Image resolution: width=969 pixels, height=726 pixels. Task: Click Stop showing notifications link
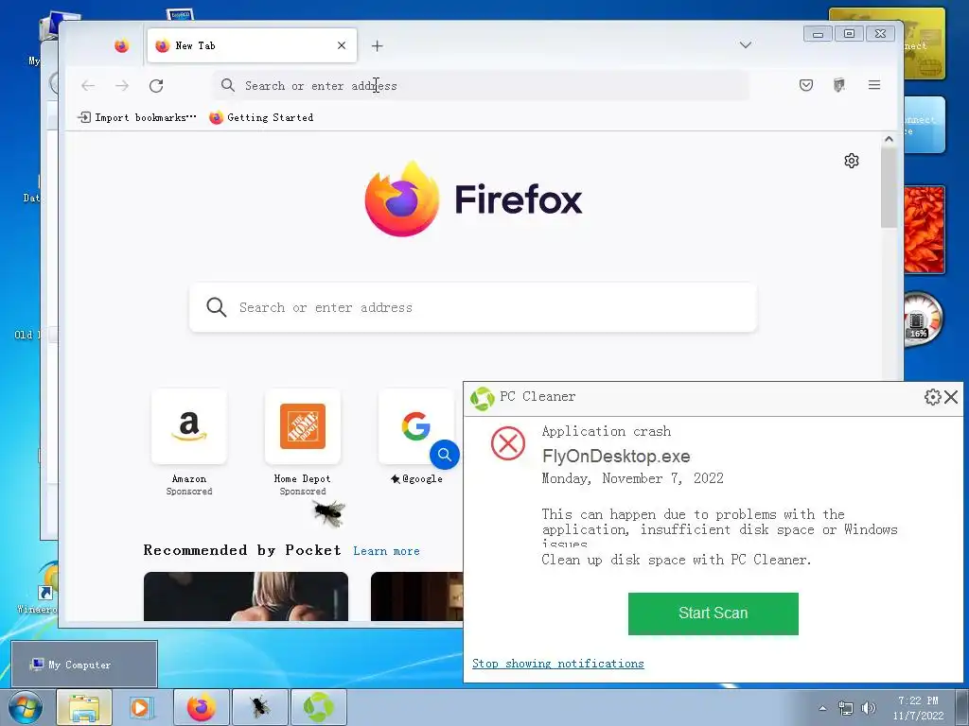[x=558, y=664]
